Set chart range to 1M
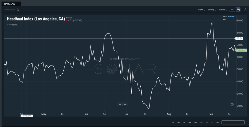 click(x=184, y=122)
